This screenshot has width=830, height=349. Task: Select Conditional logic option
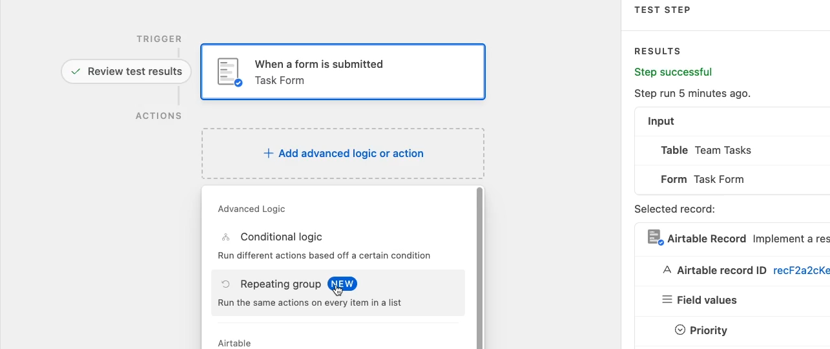coord(338,246)
